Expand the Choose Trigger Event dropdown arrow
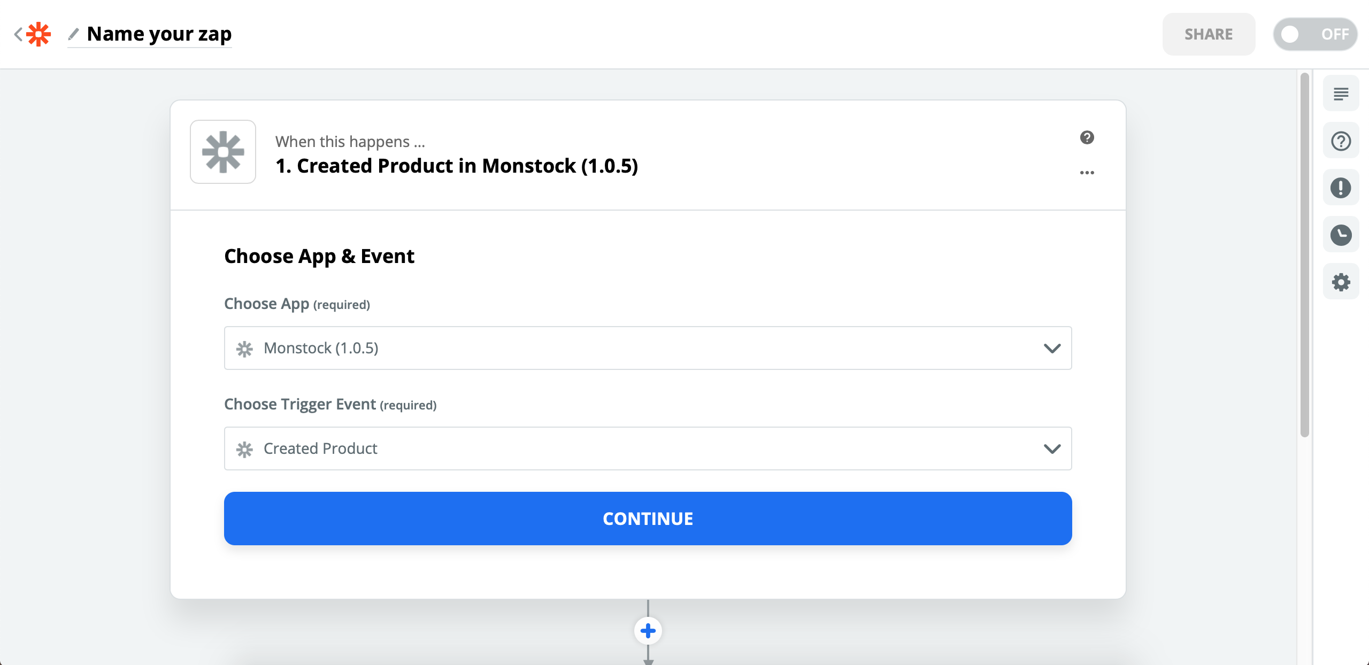The height and width of the screenshot is (665, 1369). (x=1052, y=449)
